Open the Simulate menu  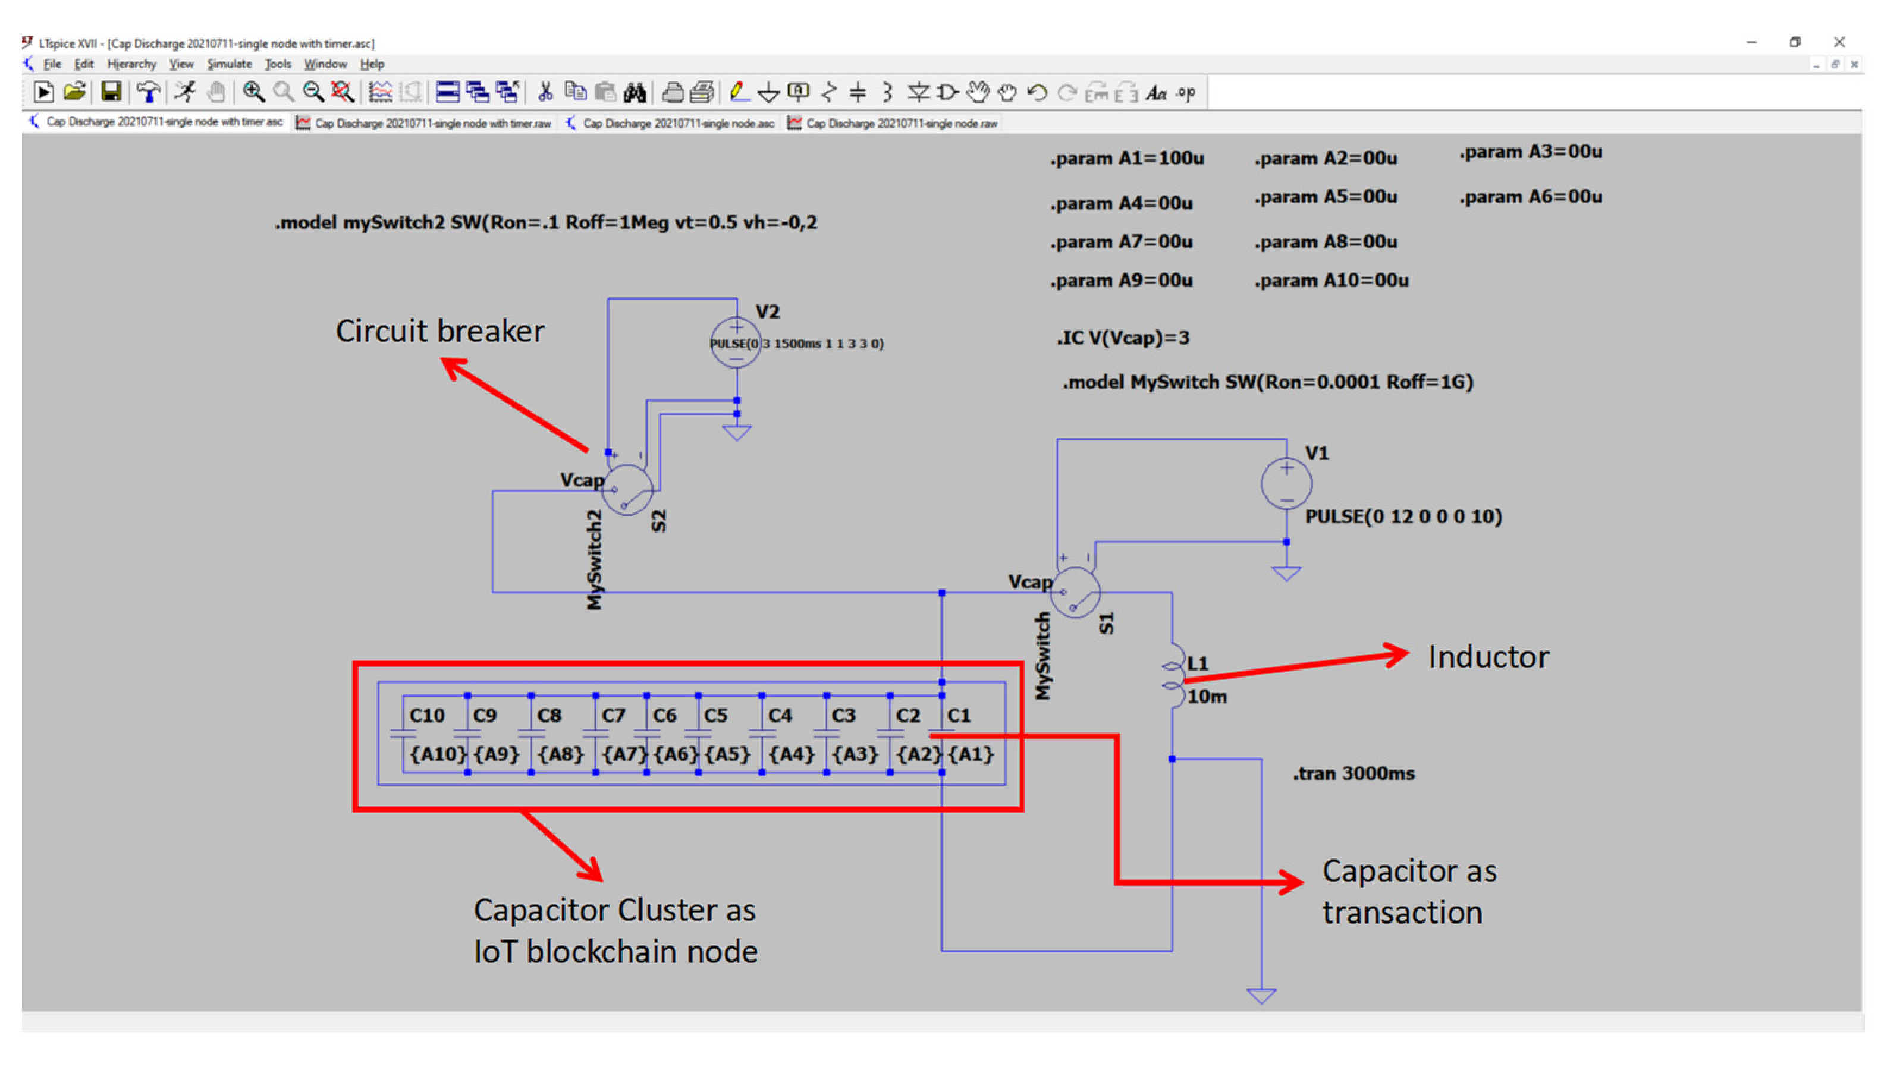pyautogui.click(x=228, y=65)
